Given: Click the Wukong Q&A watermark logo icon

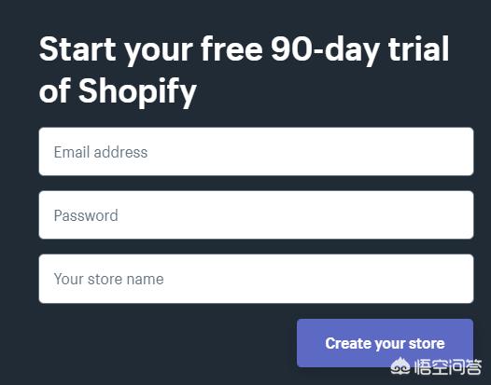Looking at the screenshot, I should tap(400, 366).
